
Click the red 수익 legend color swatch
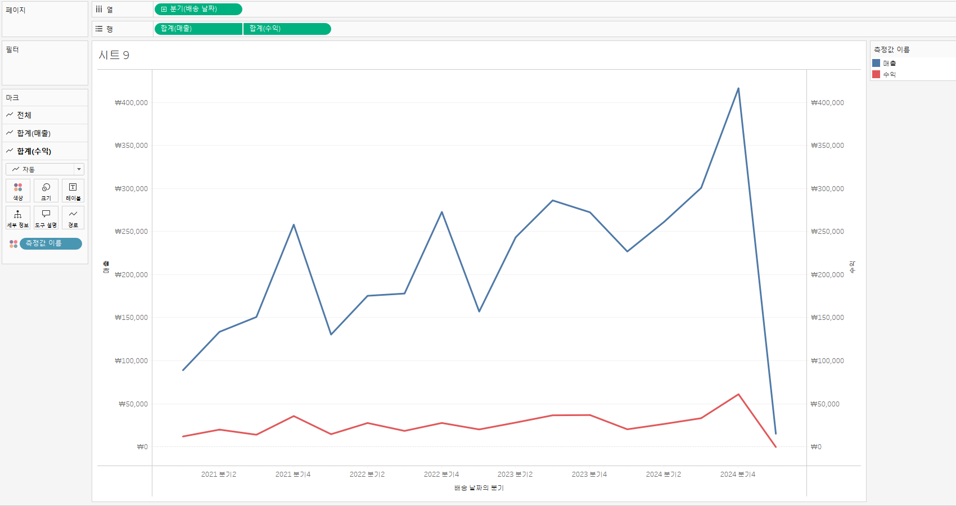click(876, 74)
